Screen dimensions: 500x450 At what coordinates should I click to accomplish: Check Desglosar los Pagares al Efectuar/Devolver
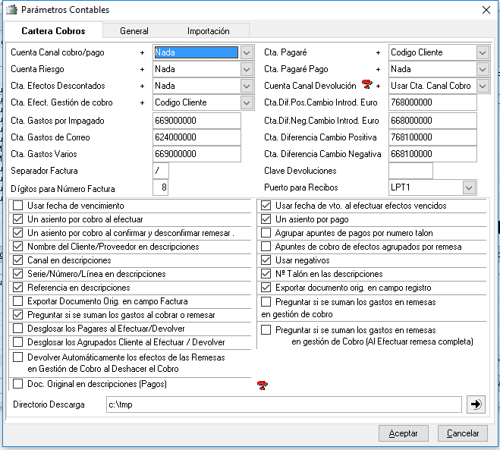(x=18, y=329)
